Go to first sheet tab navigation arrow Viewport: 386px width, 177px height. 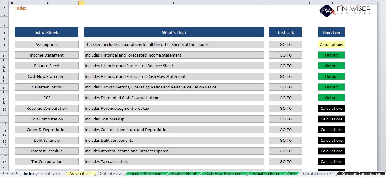coord(3,173)
